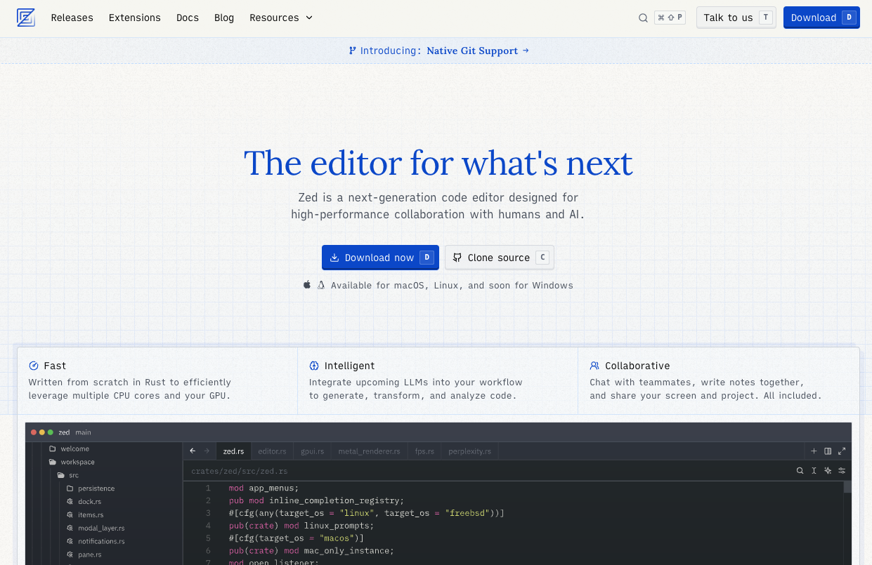Click the git branch icon in announcement banner
The height and width of the screenshot is (565, 872).
coord(352,51)
